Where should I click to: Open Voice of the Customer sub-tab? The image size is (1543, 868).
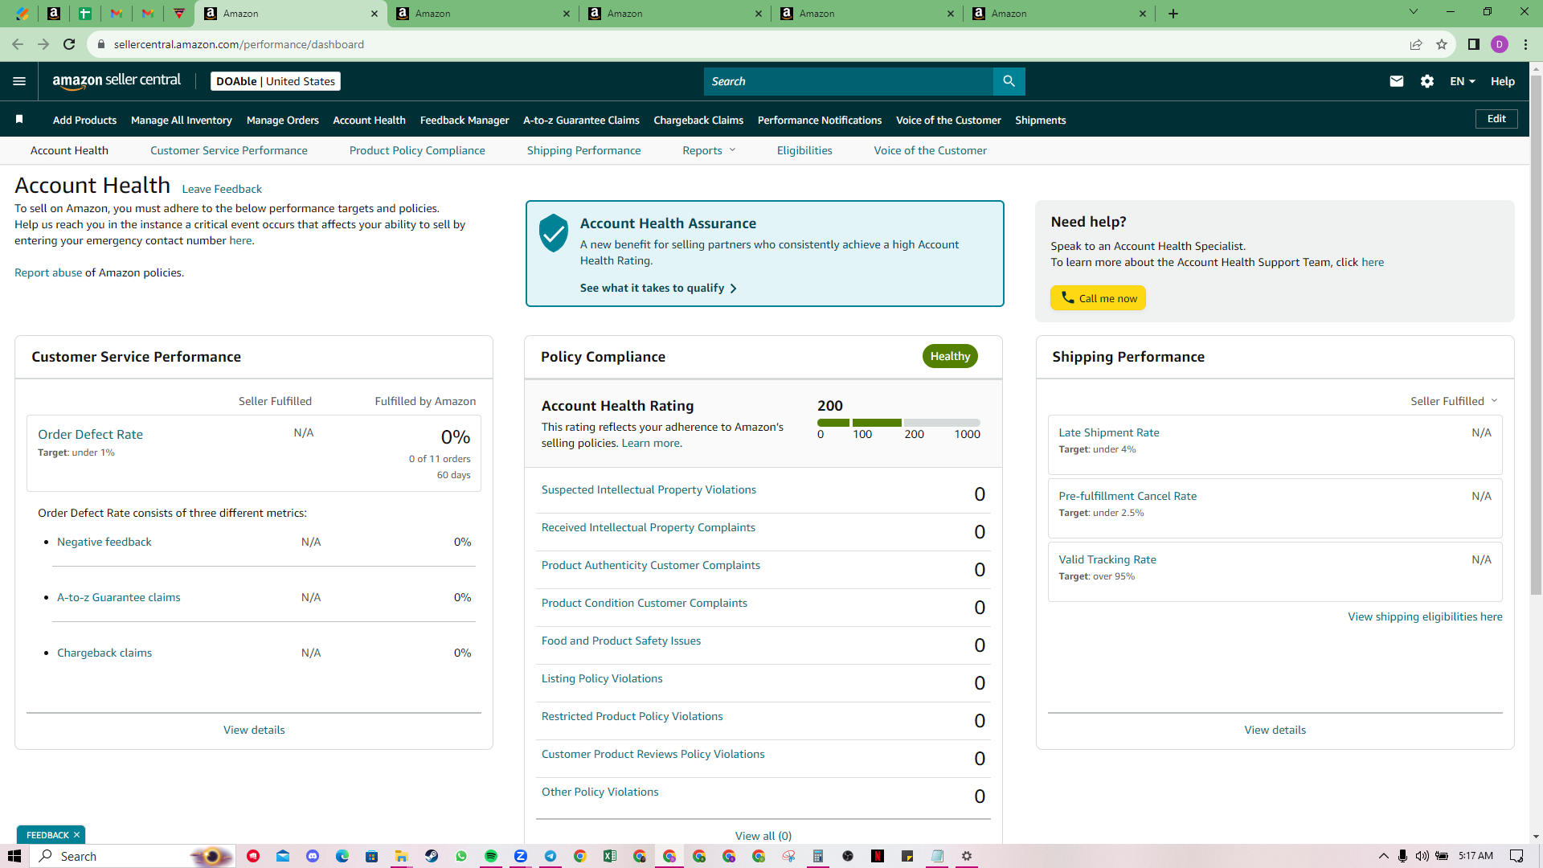pos(930,150)
